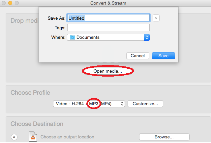Viewport: 211px width, 143px height.
Task: Click the Convert & Stream window title
Action: click(x=108, y=3)
